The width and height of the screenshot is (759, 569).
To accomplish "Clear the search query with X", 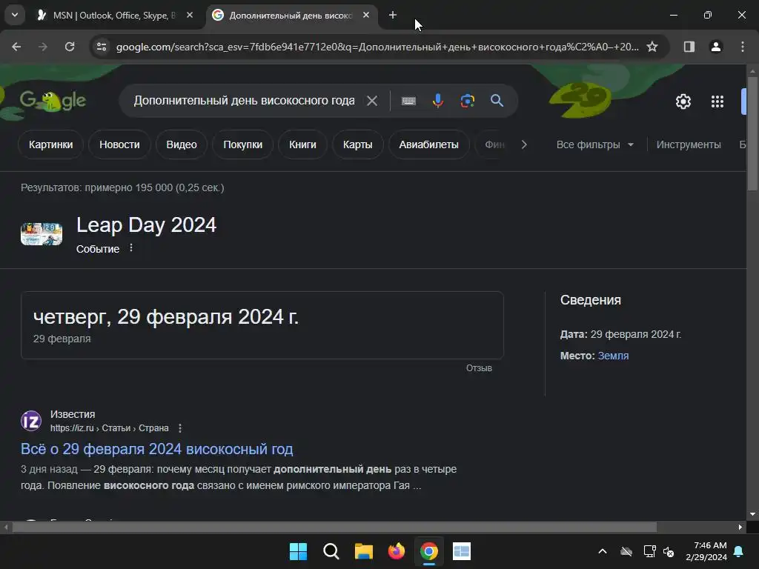I will coord(372,101).
